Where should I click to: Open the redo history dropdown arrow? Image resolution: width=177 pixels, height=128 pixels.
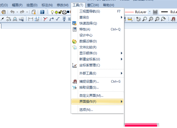coord(27,12)
